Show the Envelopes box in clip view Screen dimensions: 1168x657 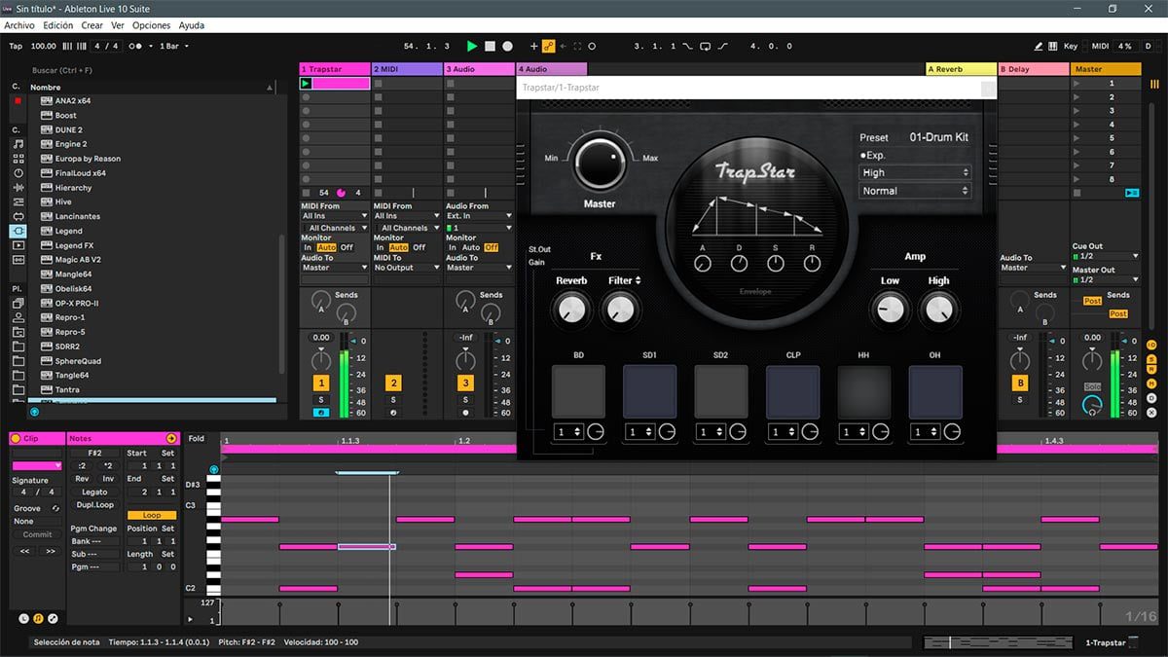tap(53, 619)
